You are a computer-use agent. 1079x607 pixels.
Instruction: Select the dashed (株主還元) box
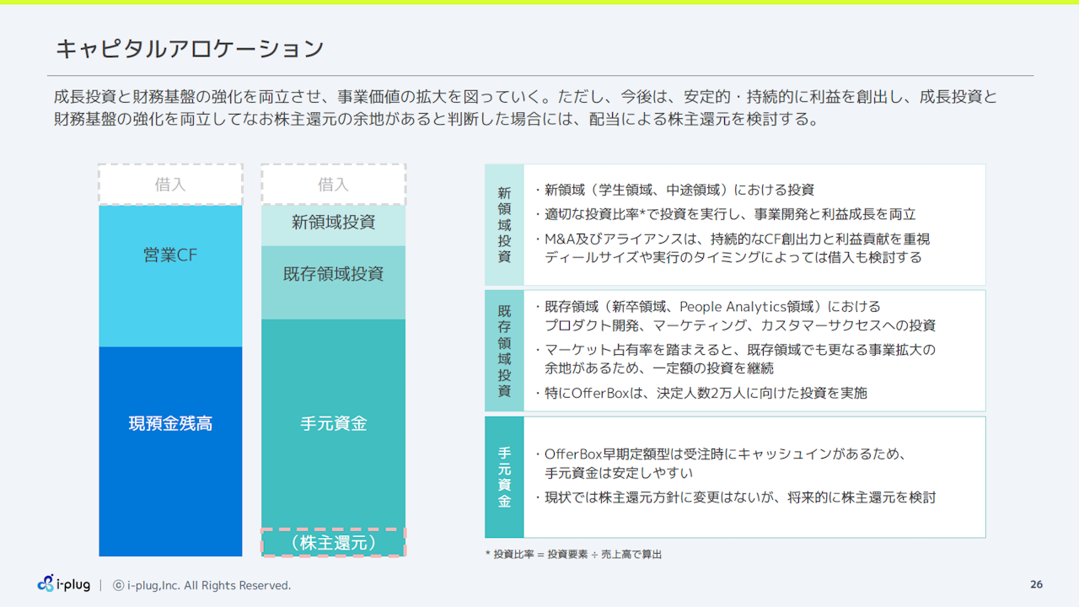point(333,543)
